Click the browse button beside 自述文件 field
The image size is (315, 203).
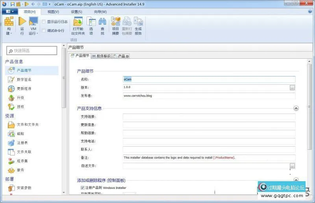292,166
